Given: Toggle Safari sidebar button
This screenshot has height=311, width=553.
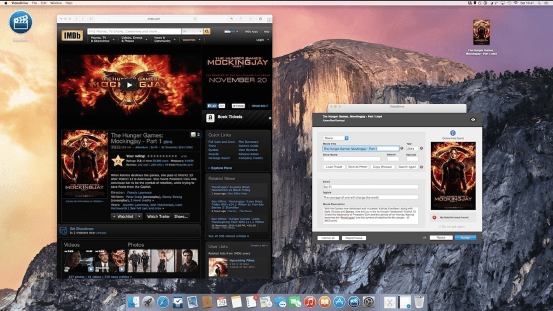Looking at the screenshot, I should click(x=91, y=18).
